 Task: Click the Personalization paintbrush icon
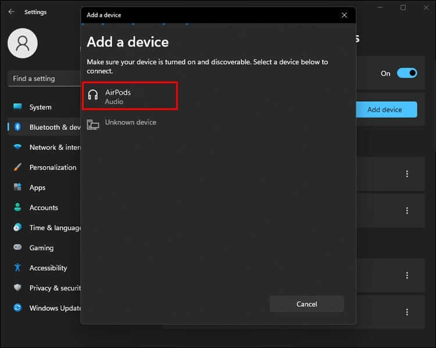(x=17, y=167)
